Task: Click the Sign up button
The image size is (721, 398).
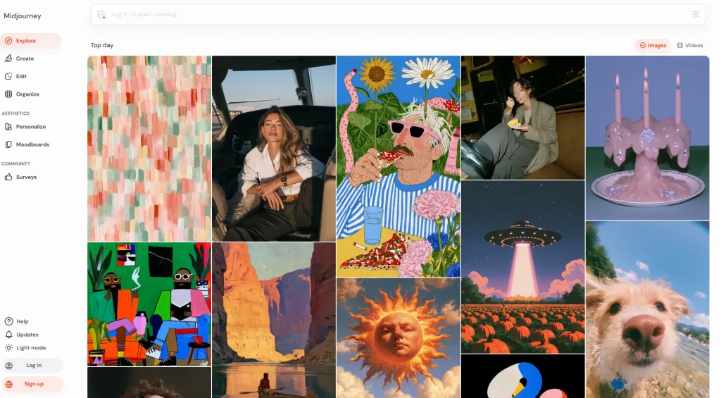Action: pyautogui.click(x=32, y=384)
